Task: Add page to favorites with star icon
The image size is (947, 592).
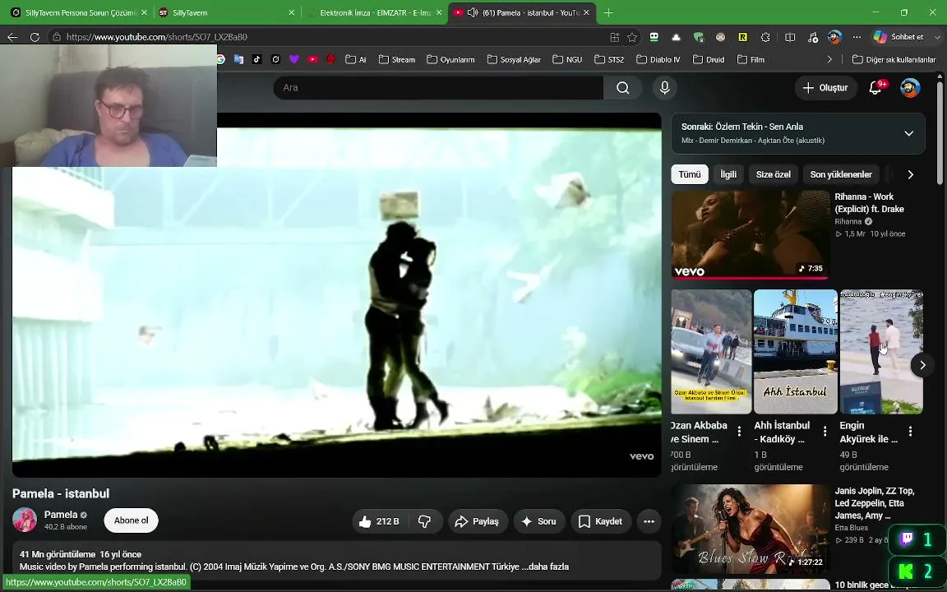Action: [631, 37]
